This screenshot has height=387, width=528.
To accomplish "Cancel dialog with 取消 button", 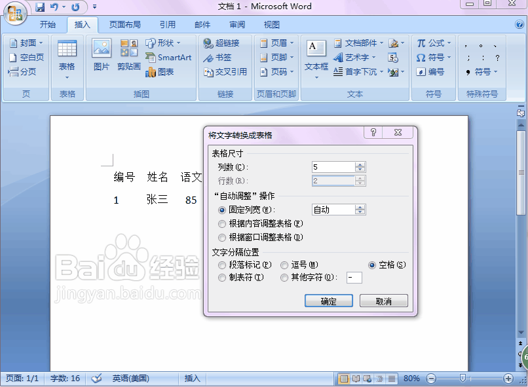I will (383, 301).
